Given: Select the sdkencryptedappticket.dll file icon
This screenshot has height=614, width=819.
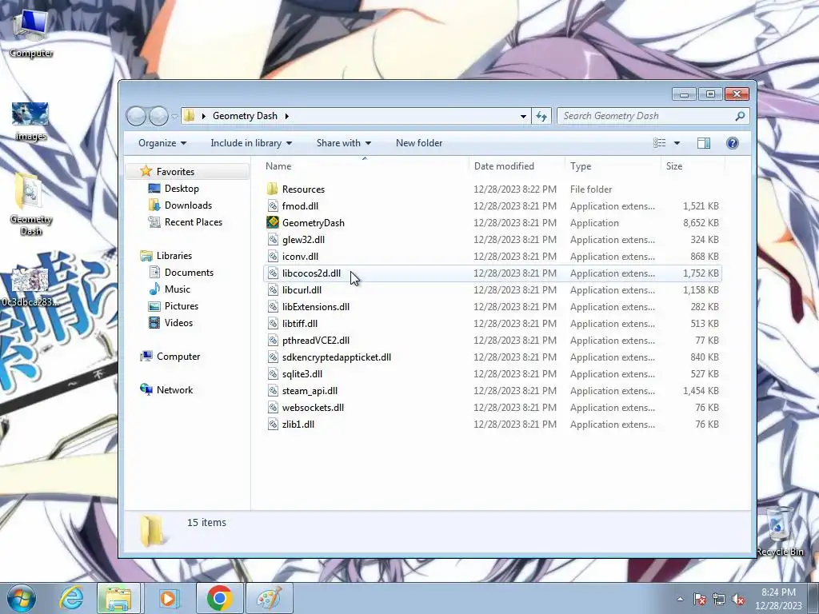Looking at the screenshot, I should 273,357.
